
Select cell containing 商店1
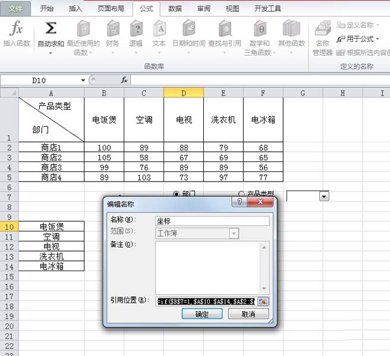pos(51,148)
